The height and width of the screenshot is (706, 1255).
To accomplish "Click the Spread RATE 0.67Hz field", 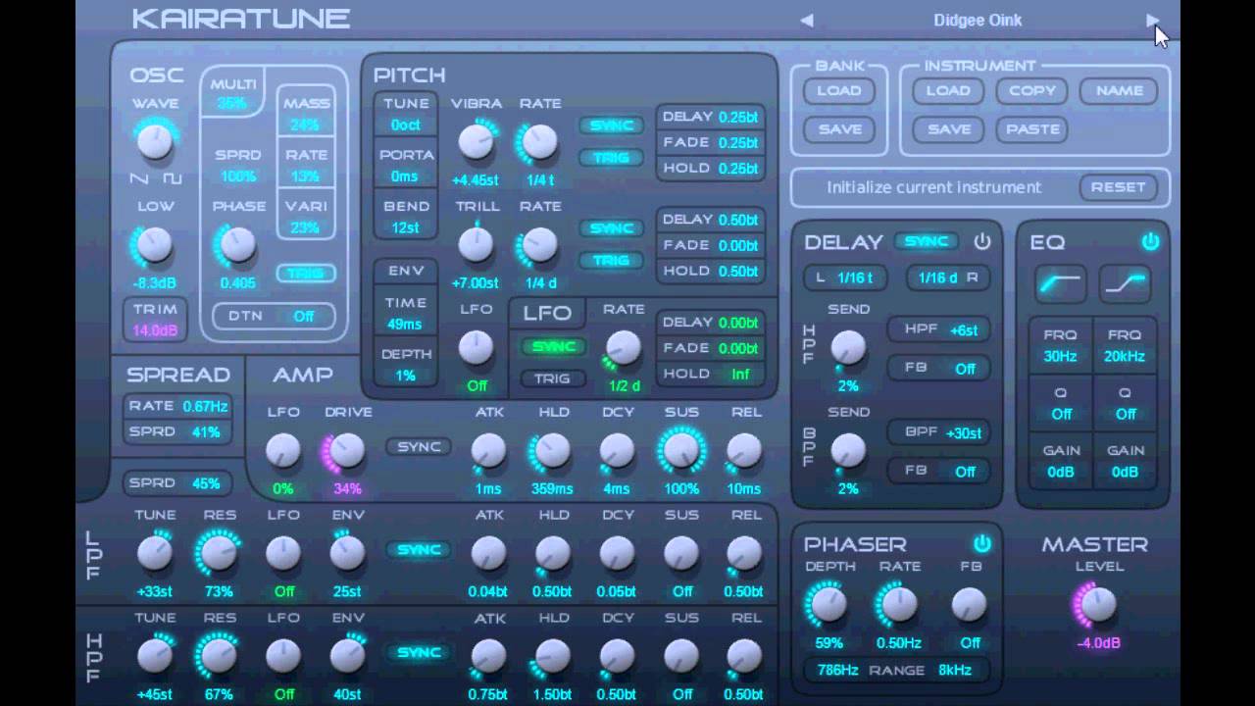I will 177,406.
